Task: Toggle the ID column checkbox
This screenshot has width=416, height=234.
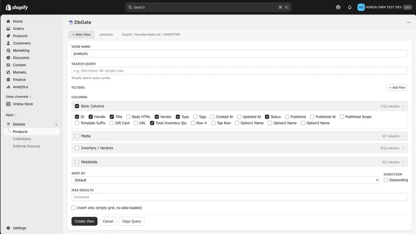Action: tap(77, 116)
